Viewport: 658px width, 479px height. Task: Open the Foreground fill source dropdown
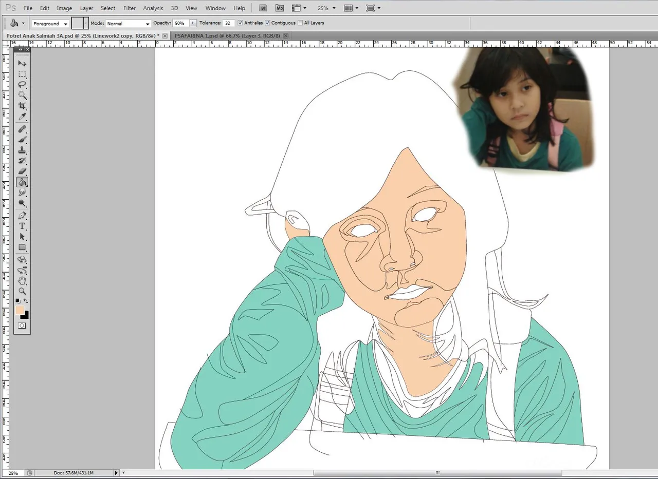[x=50, y=24]
